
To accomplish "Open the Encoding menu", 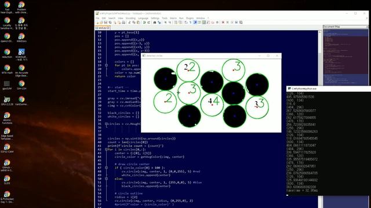I will click(x=130, y=18).
